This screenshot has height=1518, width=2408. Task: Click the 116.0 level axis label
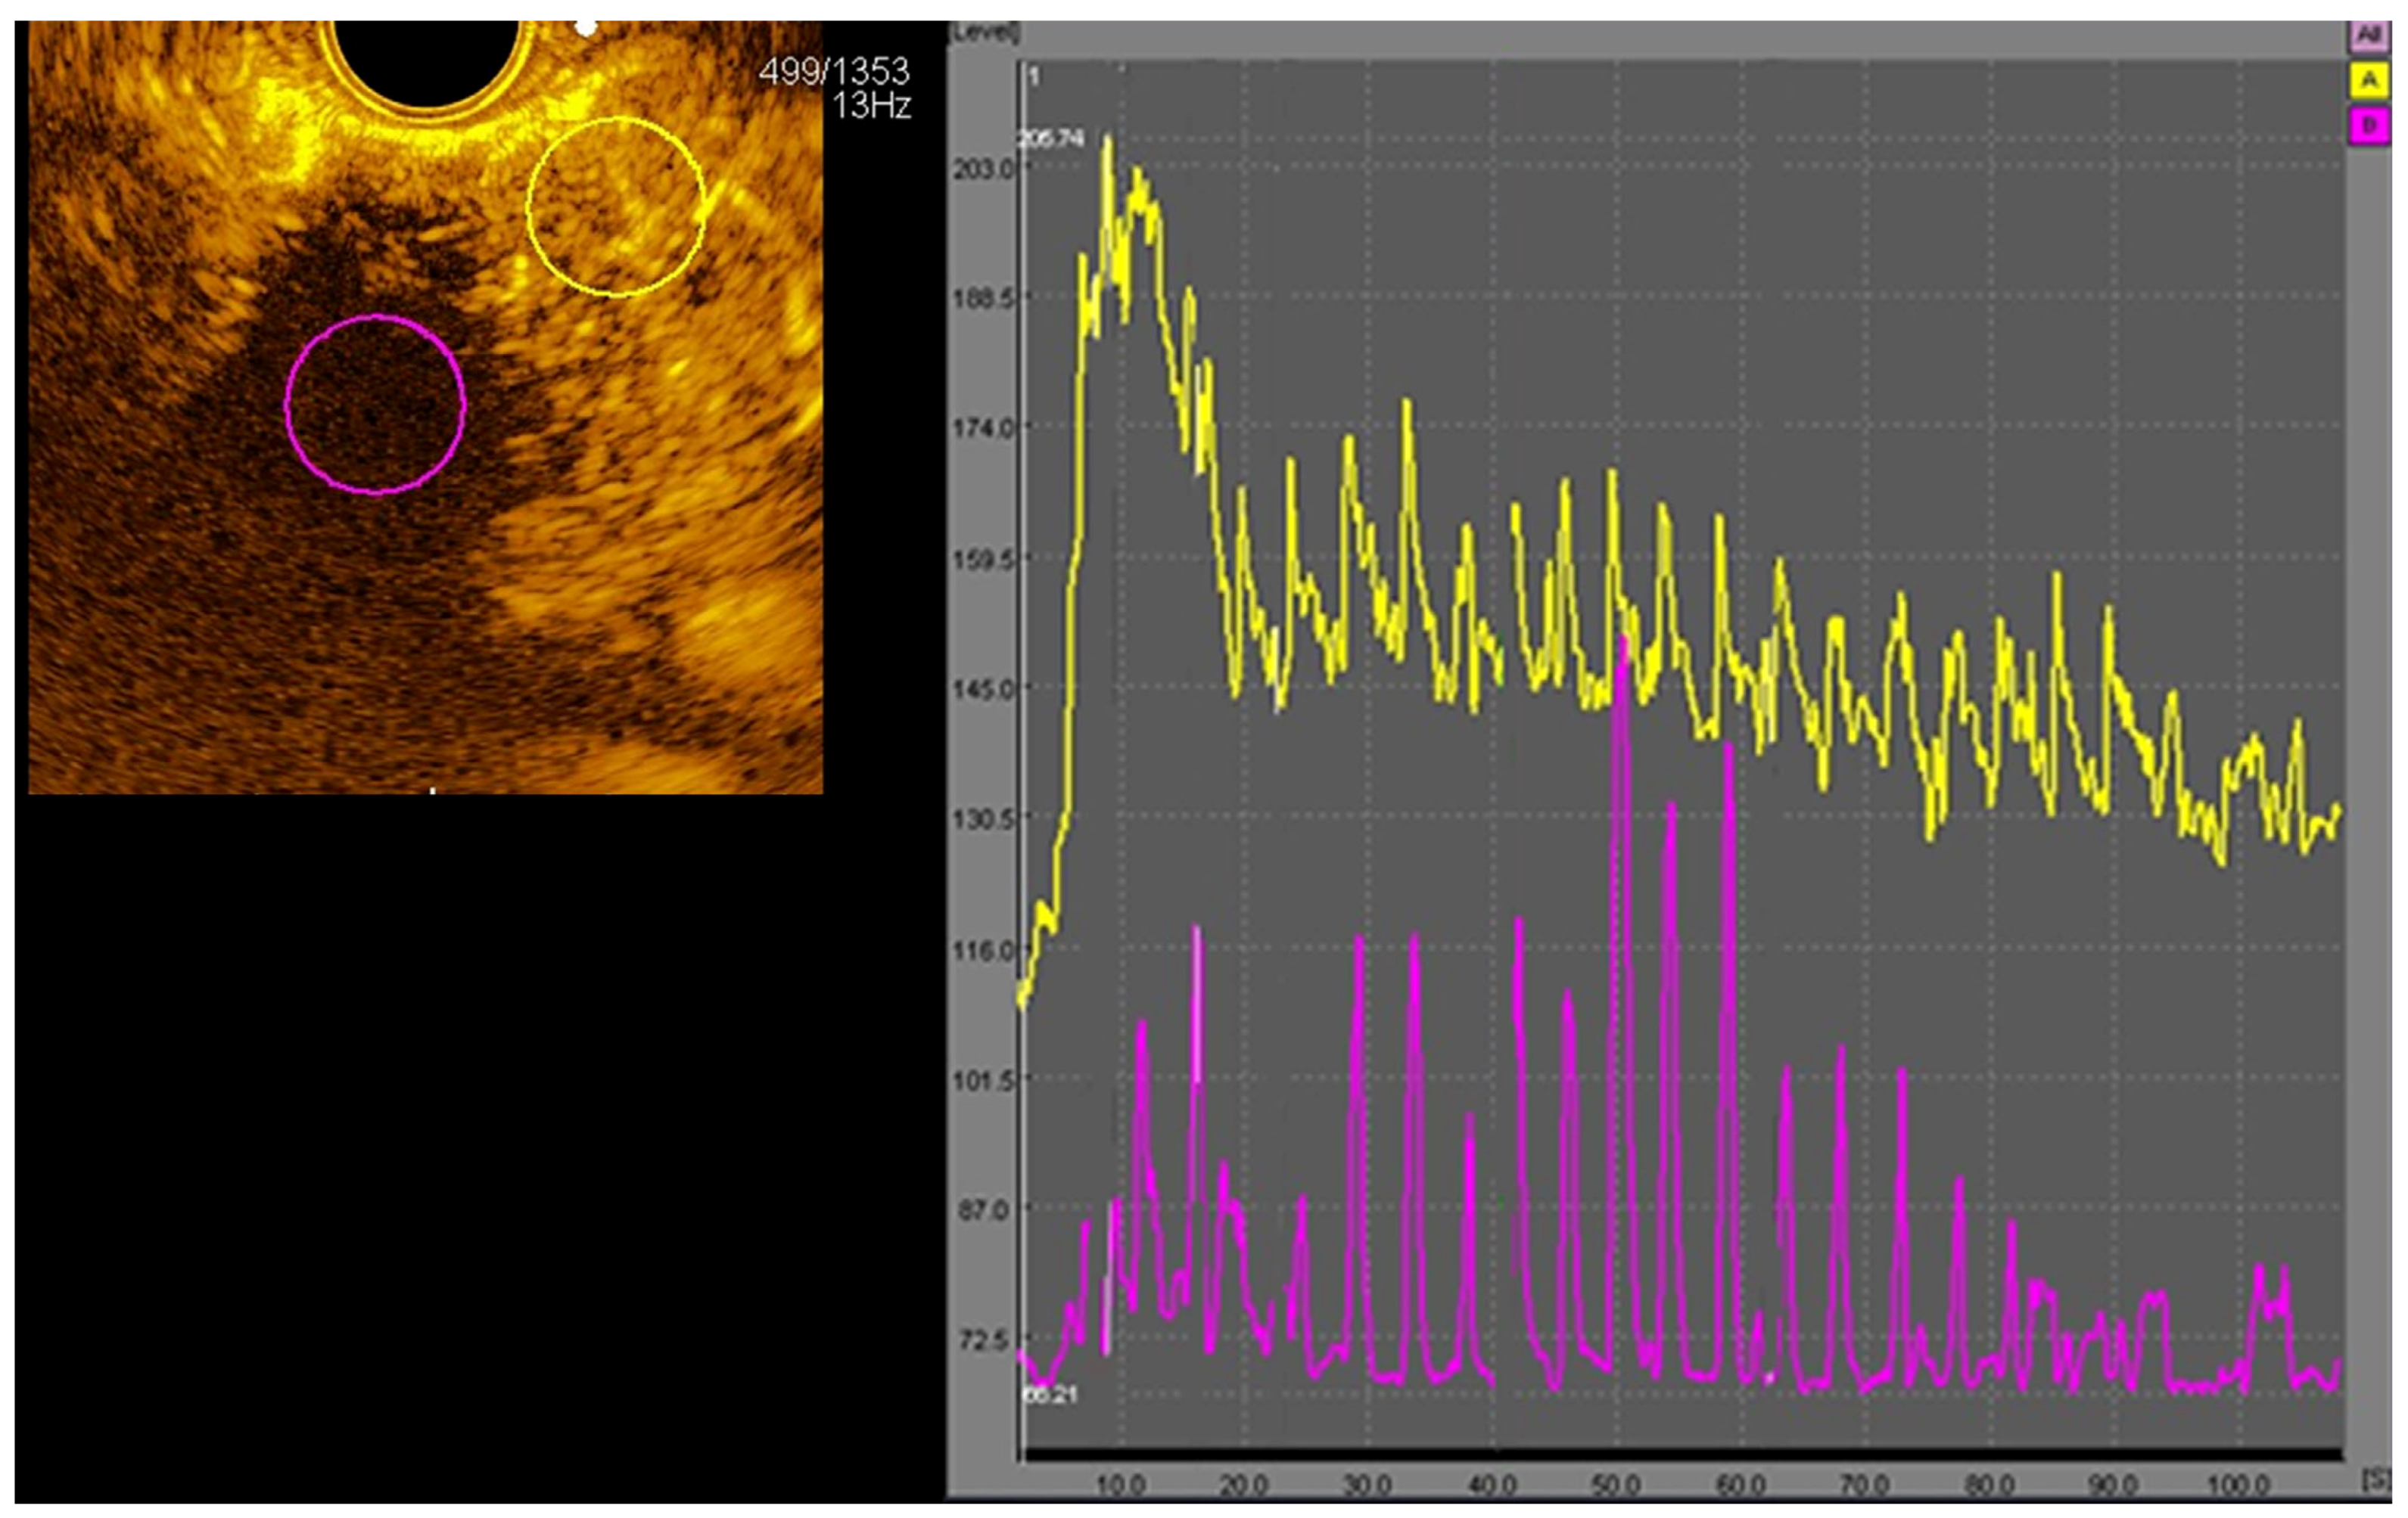pyautogui.click(x=984, y=949)
